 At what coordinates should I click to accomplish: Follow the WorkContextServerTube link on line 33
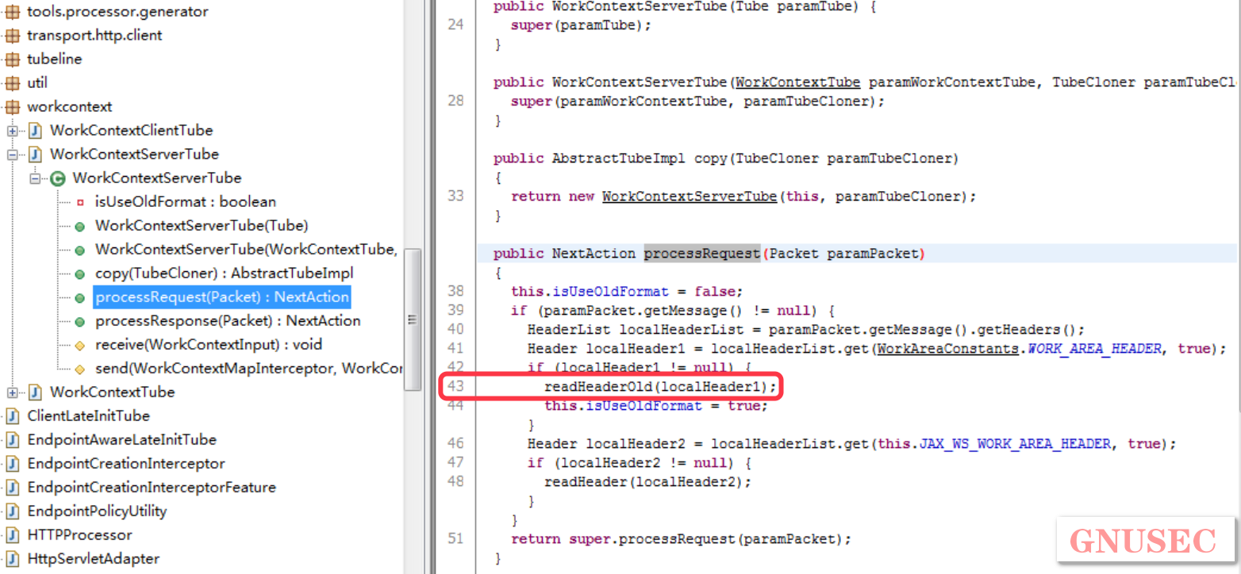pyautogui.click(x=689, y=197)
